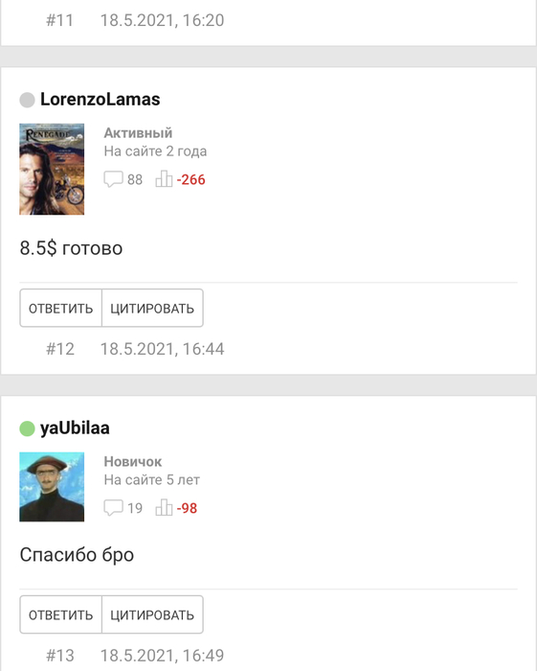537x671 pixels.
Task: Quote post #12 using ЦИТИРОВАТЬ
Action: pos(152,308)
